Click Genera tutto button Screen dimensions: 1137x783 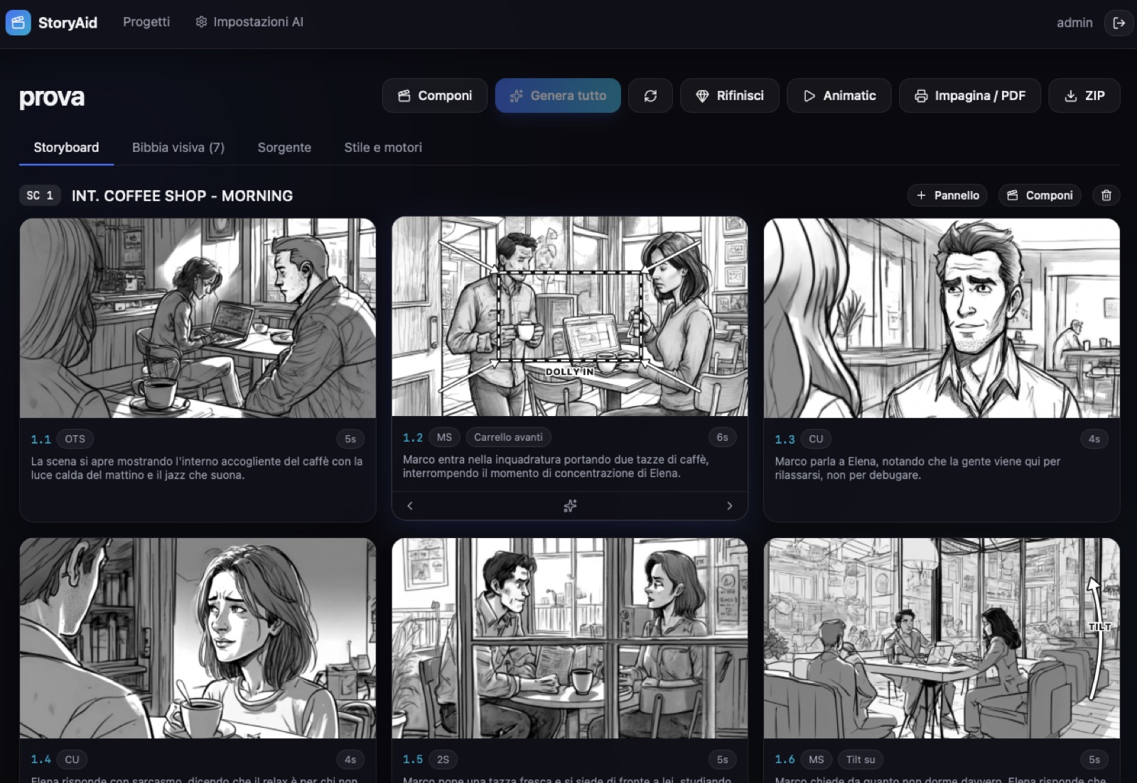click(x=558, y=96)
